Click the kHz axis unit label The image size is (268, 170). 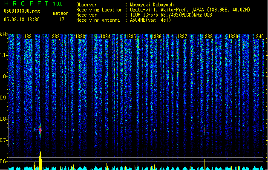click(4, 34)
